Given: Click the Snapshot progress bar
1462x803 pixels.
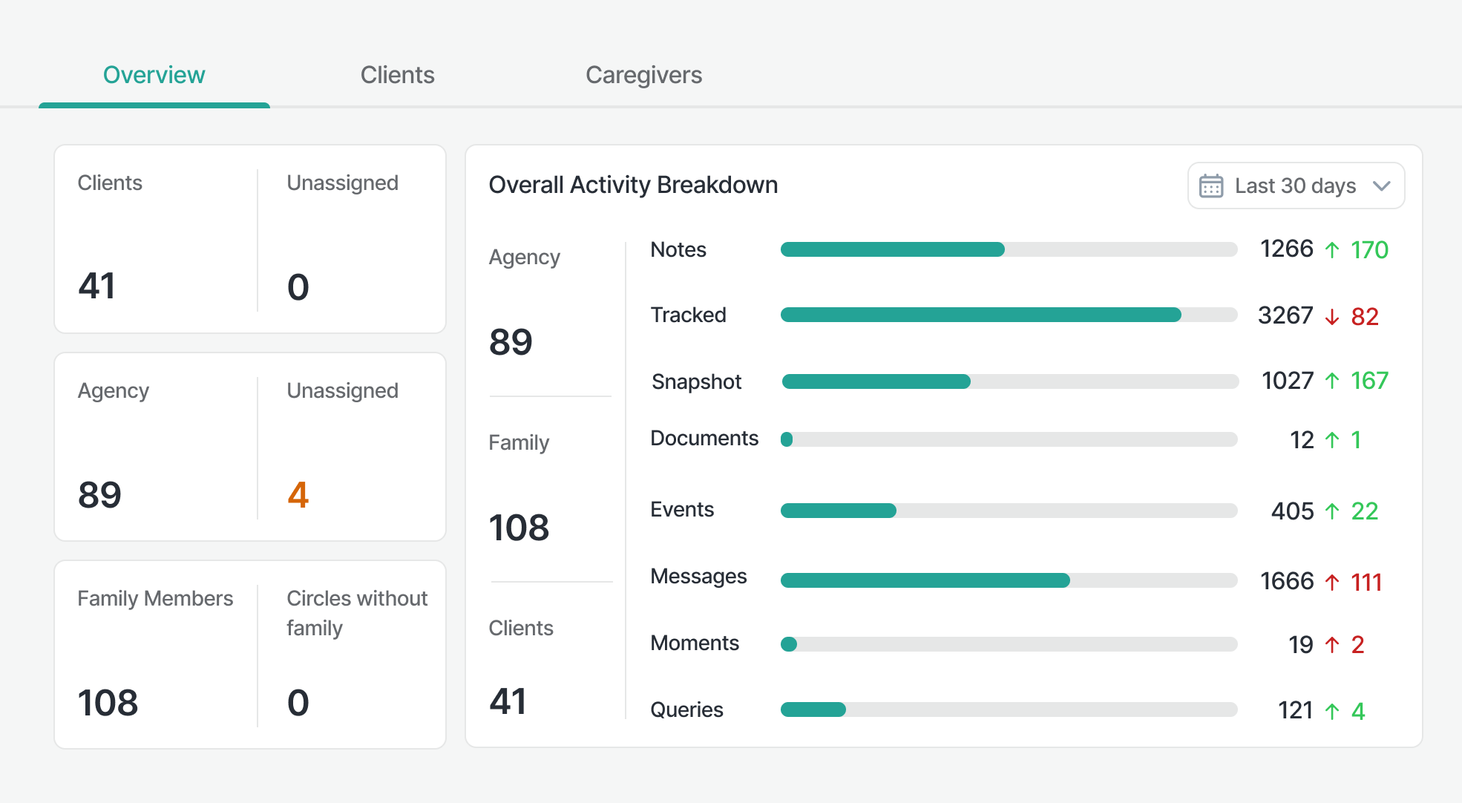Looking at the screenshot, I should (x=1010, y=381).
